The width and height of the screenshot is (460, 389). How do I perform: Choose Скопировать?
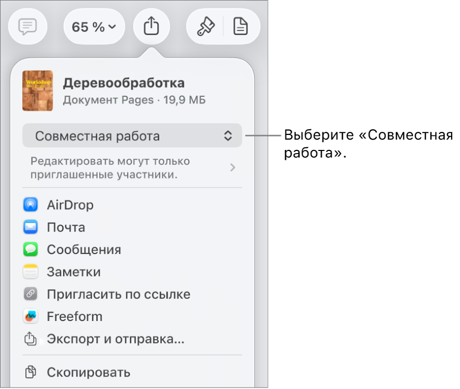tap(88, 373)
